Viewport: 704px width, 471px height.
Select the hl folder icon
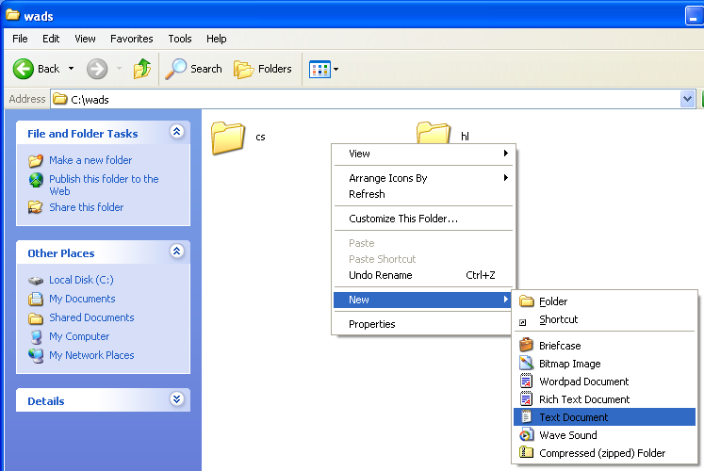click(434, 134)
